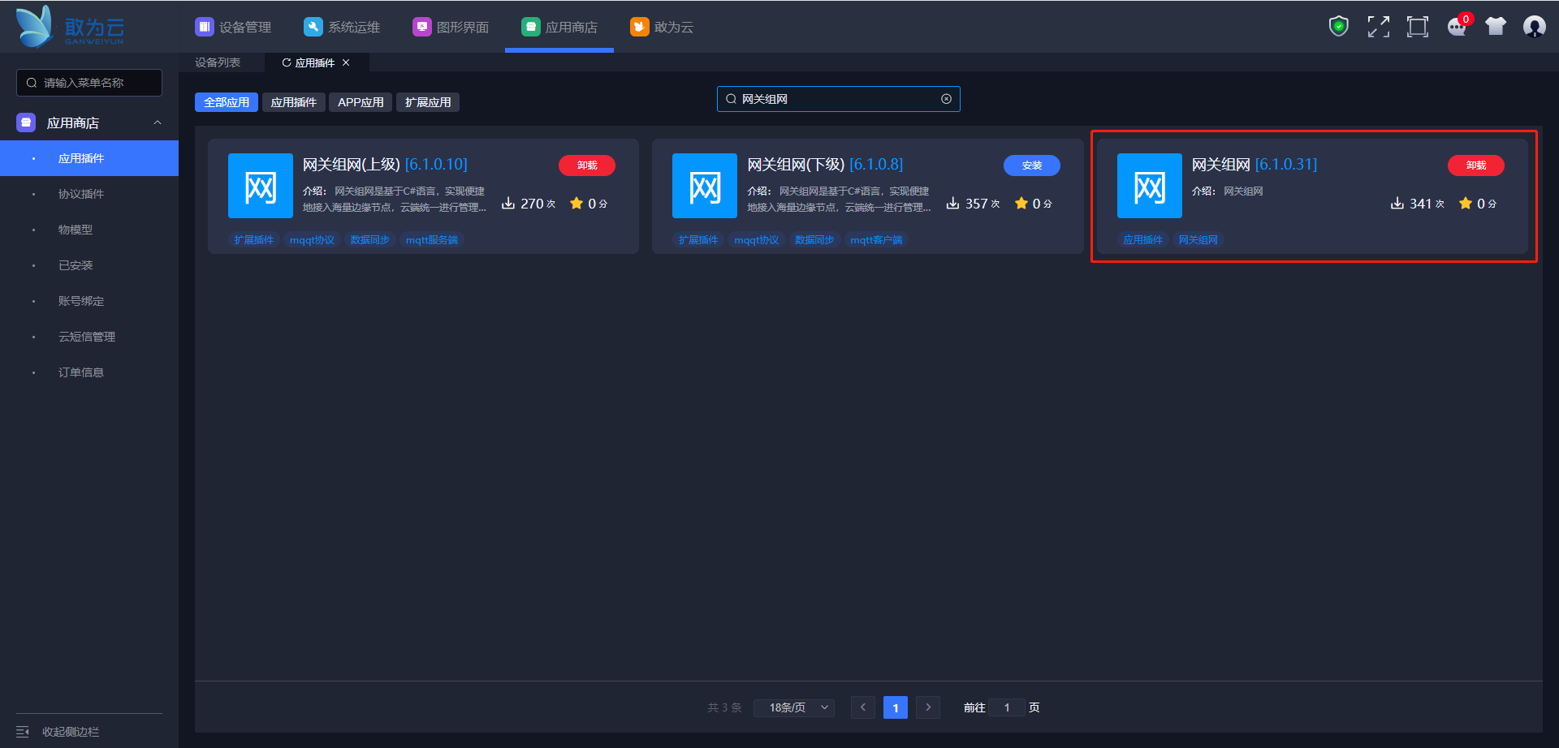Open 物模型 in the sidebar
Viewport: 1559px width, 748px height.
coord(89,230)
